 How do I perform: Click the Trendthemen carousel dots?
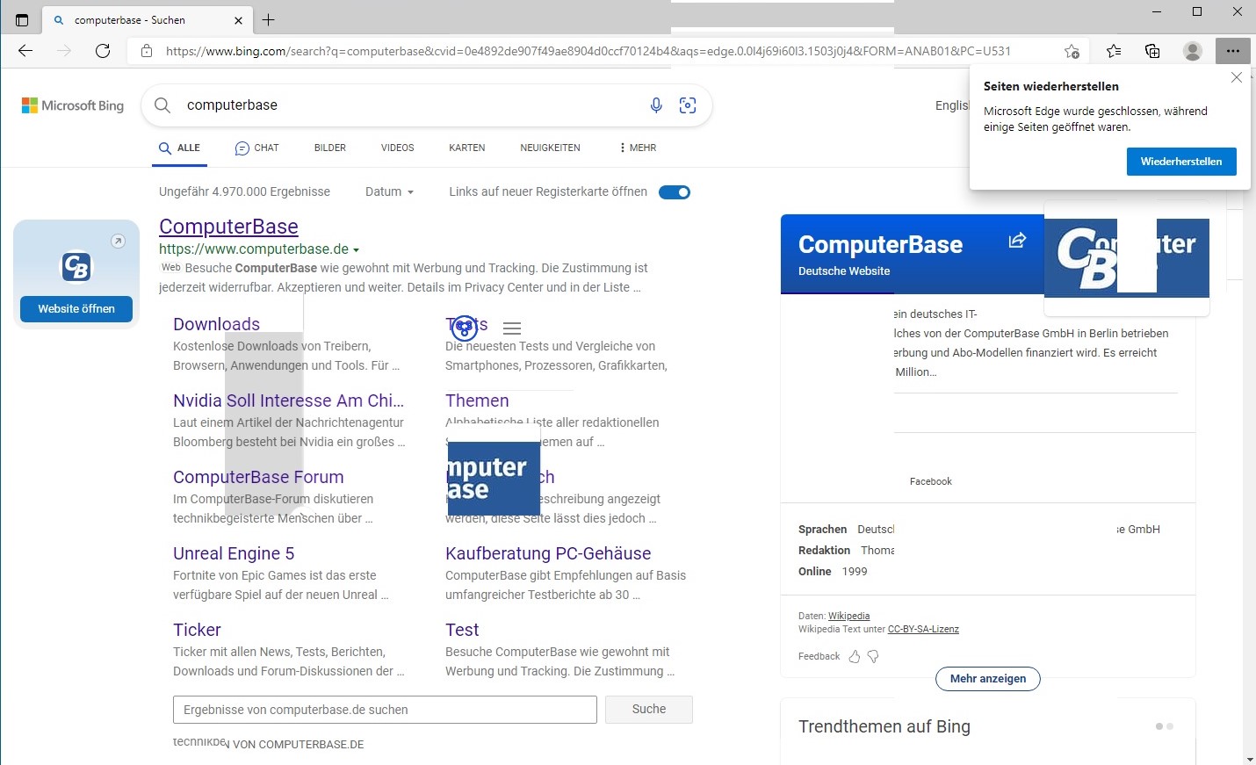[1165, 726]
